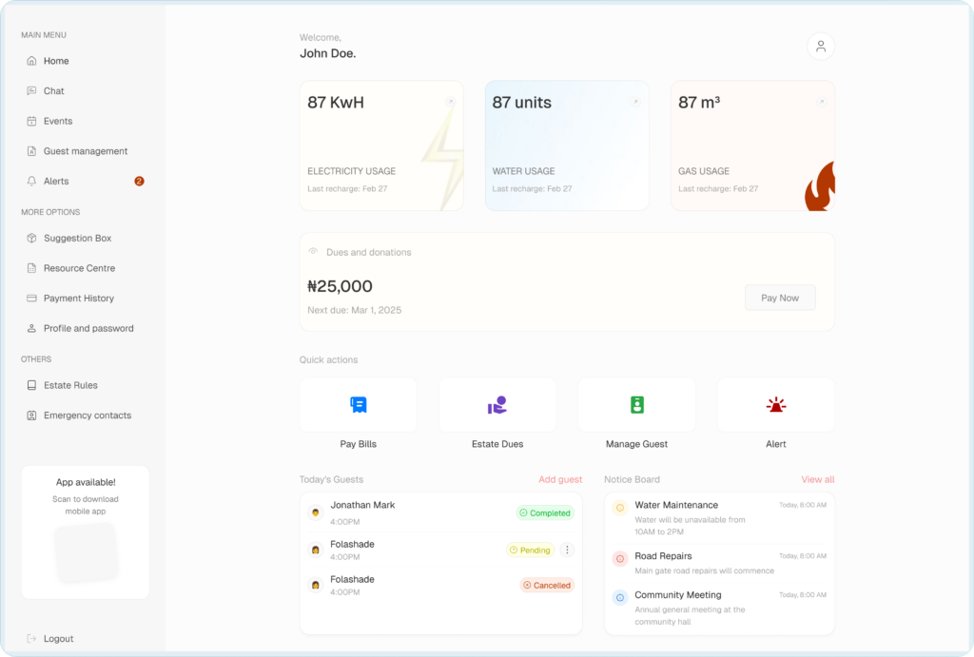Open the Manage Guest badge icon
This screenshot has width=974, height=657.
click(636, 405)
